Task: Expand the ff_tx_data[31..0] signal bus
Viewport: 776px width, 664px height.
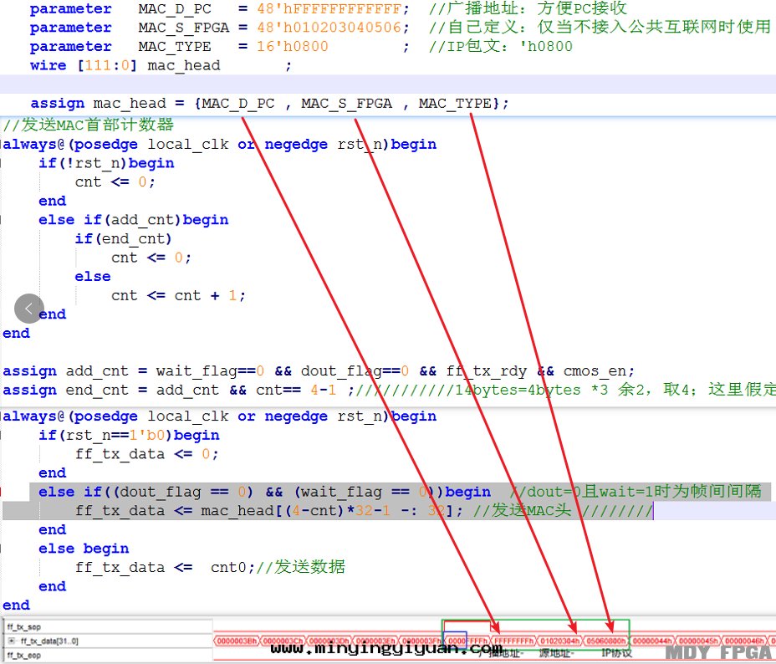Action: (12, 641)
